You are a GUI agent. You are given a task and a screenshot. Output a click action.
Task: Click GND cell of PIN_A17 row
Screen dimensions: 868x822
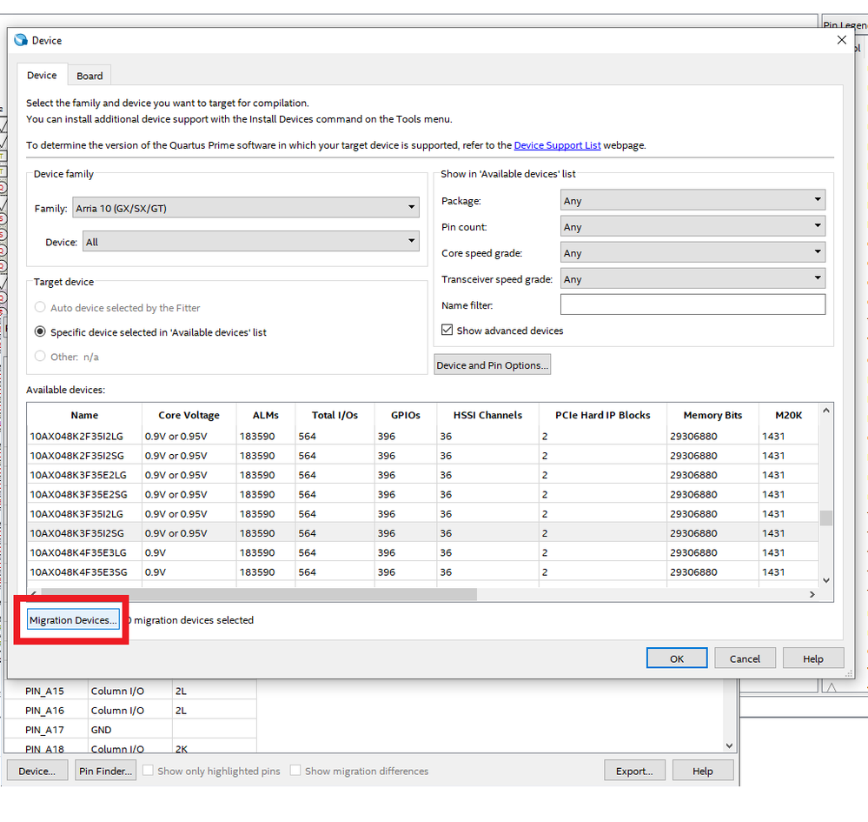pos(130,730)
